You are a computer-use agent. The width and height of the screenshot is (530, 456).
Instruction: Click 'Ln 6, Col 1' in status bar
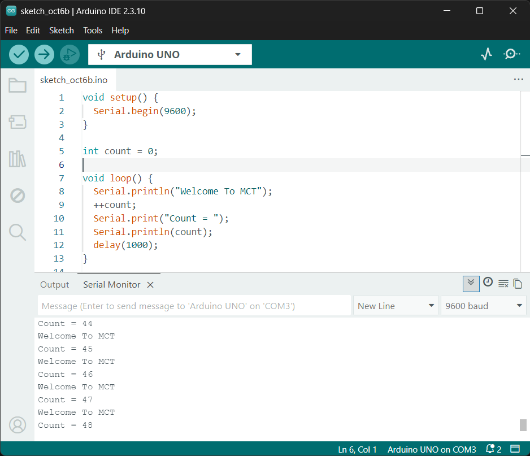click(x=357, y=449)
